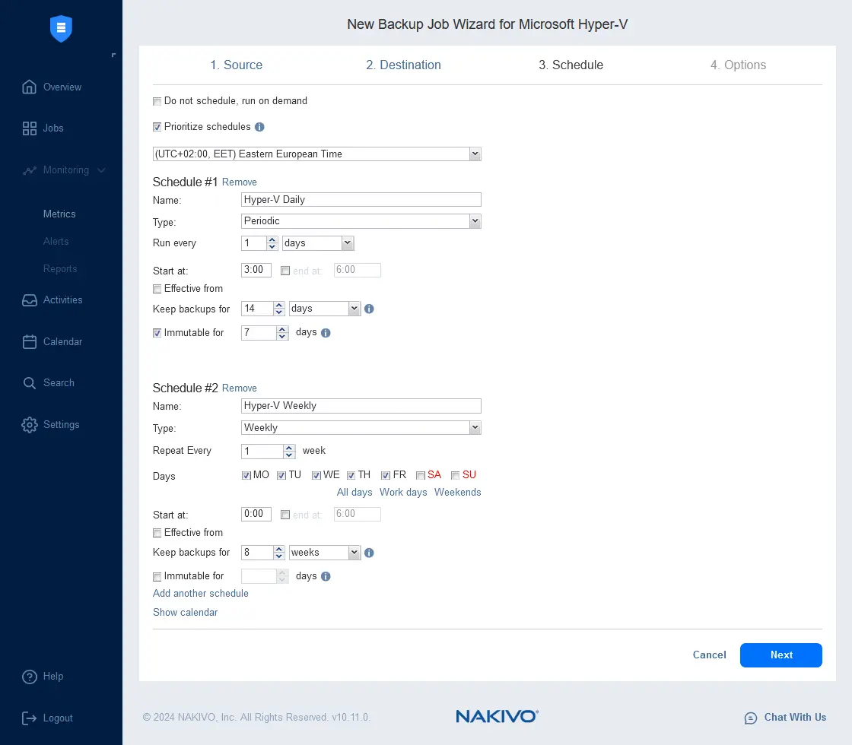Click the NAKIVO shield logo icon
852x745 pixels.
click(61, 28)
